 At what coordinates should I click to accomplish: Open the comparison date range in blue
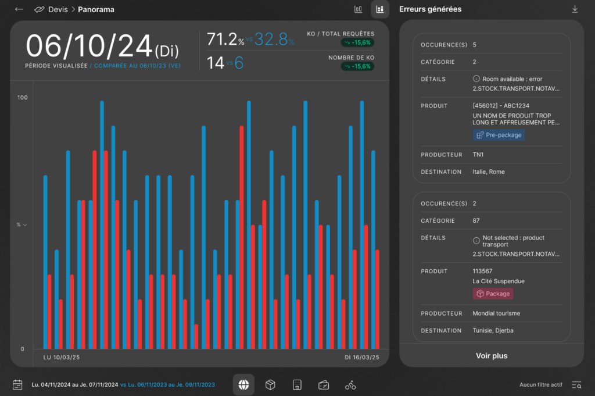(167, 385)
